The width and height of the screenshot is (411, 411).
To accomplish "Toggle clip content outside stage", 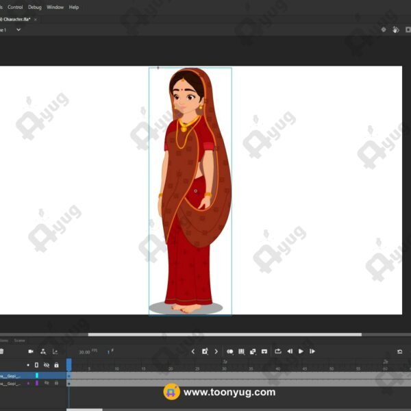I will point(408,29).
